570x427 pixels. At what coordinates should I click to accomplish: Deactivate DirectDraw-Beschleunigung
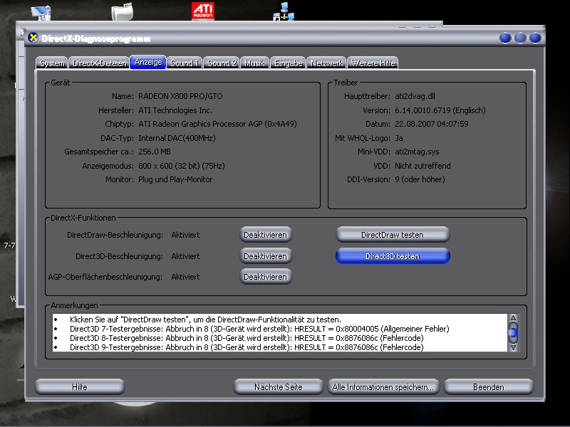(x=266, y=235)
